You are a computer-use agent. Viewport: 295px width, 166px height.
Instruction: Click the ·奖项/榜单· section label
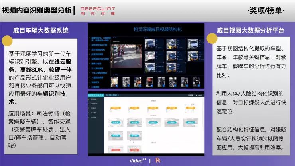pos(266,10)
